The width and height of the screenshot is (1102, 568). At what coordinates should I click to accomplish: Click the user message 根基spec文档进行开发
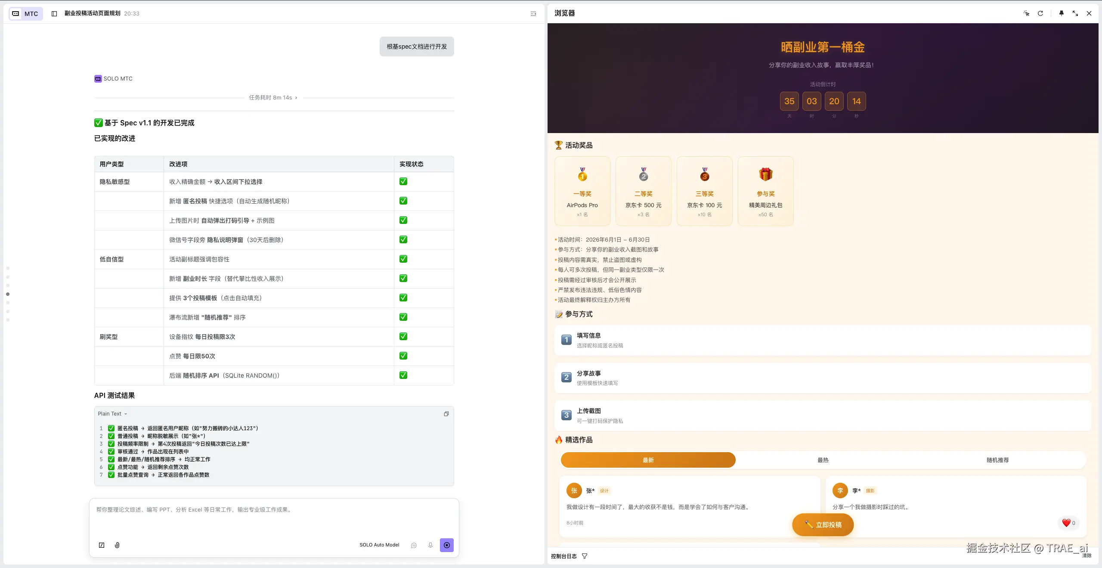click(417, 47)
